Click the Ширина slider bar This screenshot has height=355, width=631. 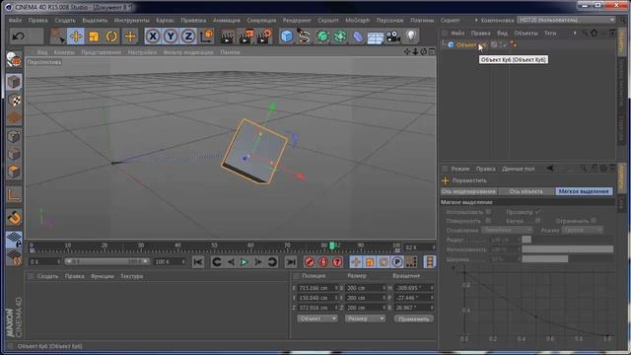568,259
